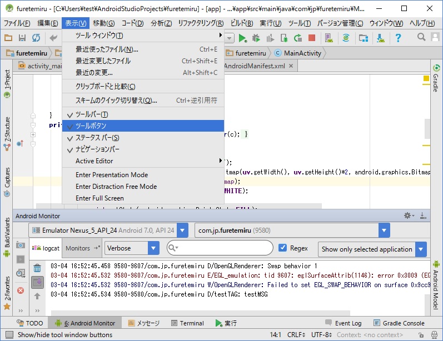Choose Enter Full Screen
This screenshot has height=341, width=443.
click(x=143, y=198)
